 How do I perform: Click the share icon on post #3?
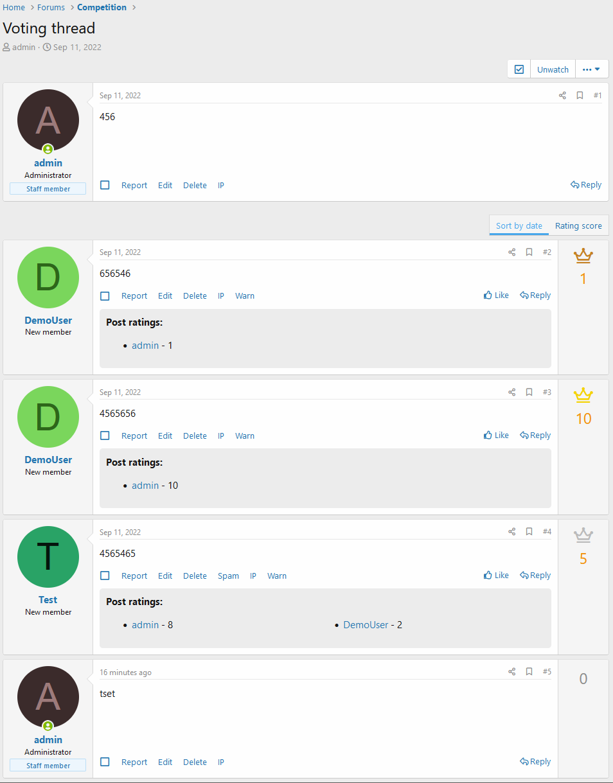[512, 392]
